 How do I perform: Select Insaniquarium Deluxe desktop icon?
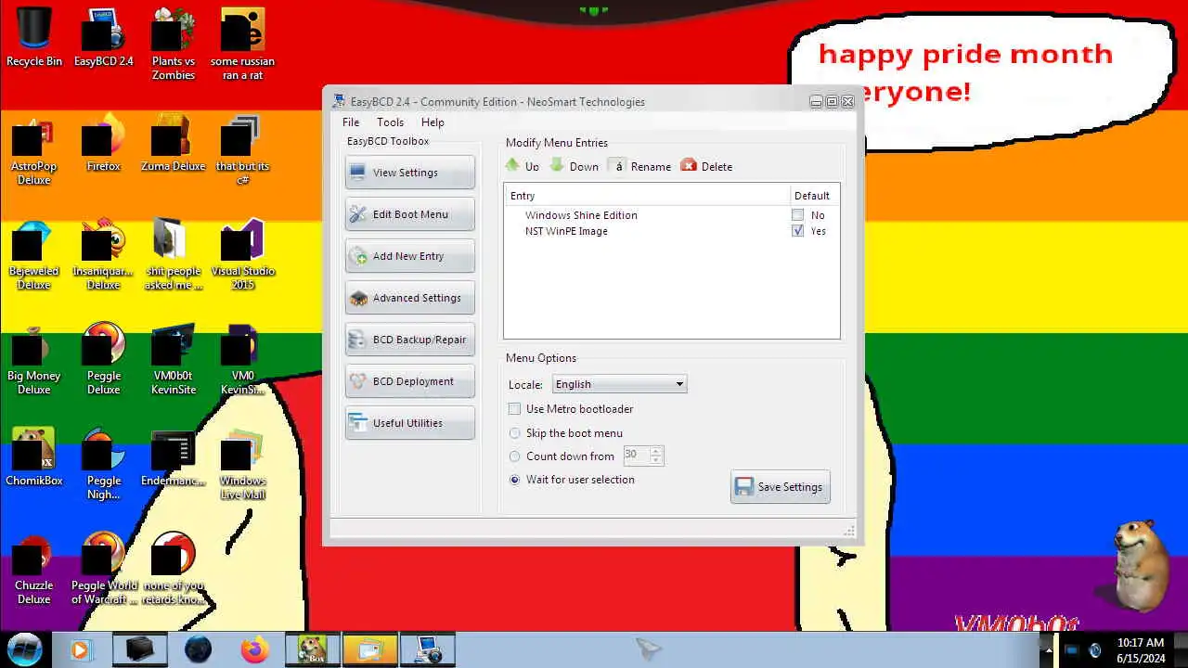pyautogui.click(x=104, y=253)
